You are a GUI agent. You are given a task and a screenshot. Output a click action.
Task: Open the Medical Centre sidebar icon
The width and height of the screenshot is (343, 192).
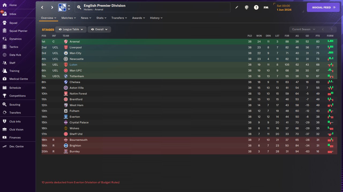pos(5,79)
